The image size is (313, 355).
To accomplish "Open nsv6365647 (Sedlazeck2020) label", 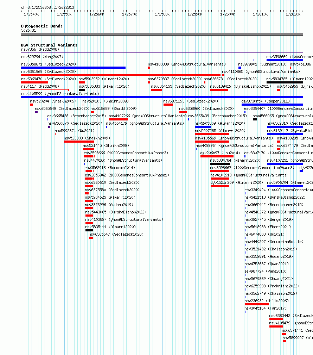I will [116, 234].
